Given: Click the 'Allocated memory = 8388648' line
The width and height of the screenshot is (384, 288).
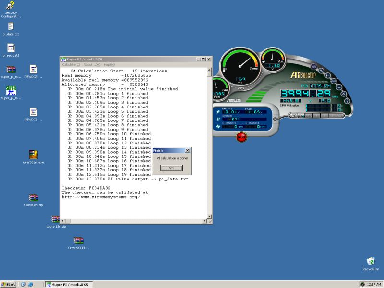Looking at the screenshot, I should point(105,84).
